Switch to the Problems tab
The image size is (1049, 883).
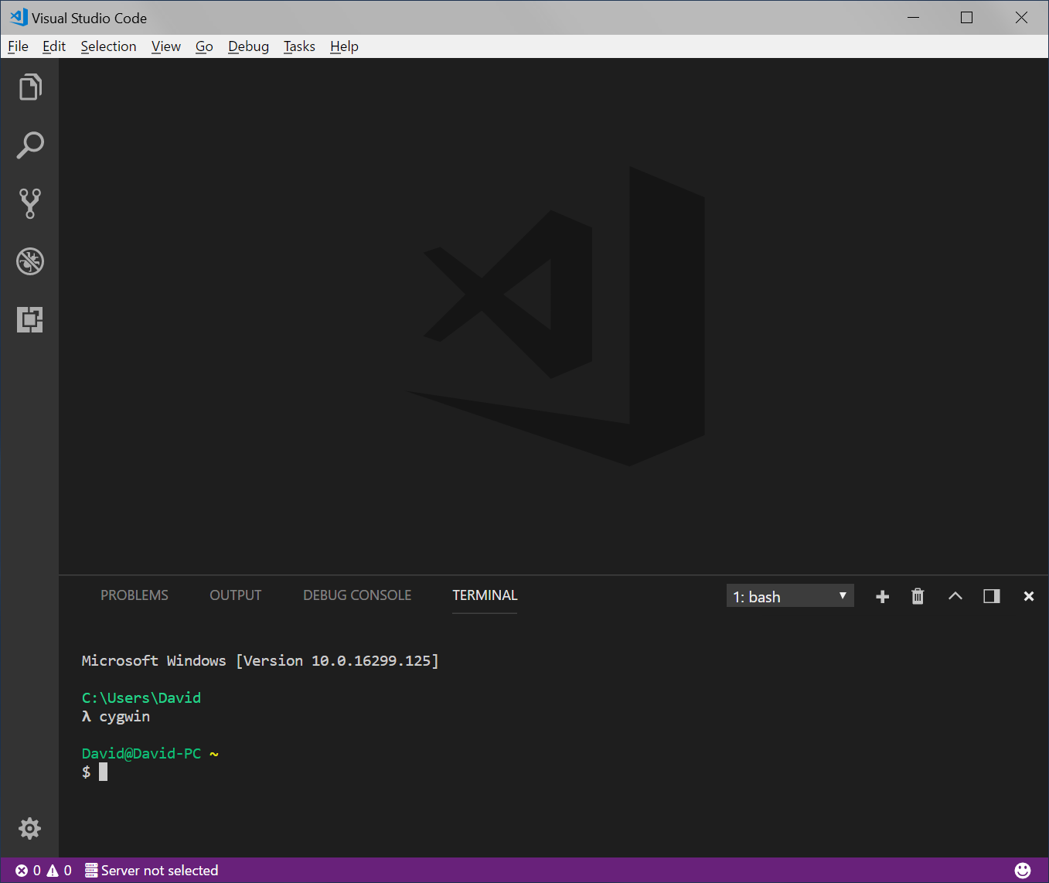coord(134,595)
